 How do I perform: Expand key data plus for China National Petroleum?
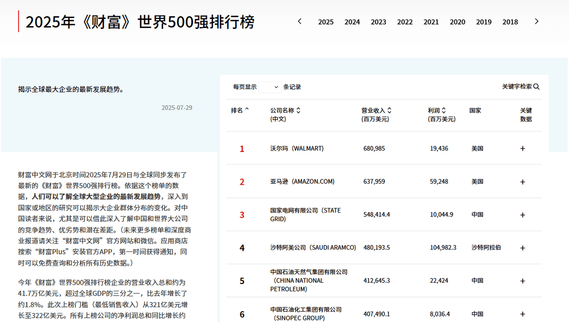click(523, 281)
